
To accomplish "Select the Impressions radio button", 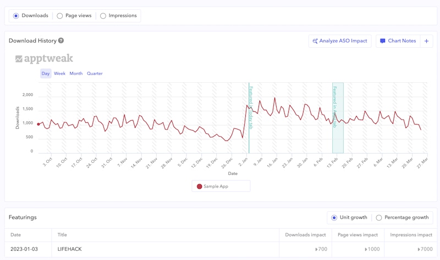I will (x=103, y=16).
